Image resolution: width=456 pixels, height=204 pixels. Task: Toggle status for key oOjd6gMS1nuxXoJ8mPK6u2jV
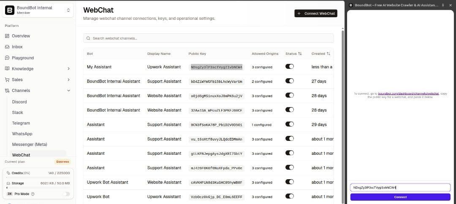pyautogui.click(x=289, y=95)
